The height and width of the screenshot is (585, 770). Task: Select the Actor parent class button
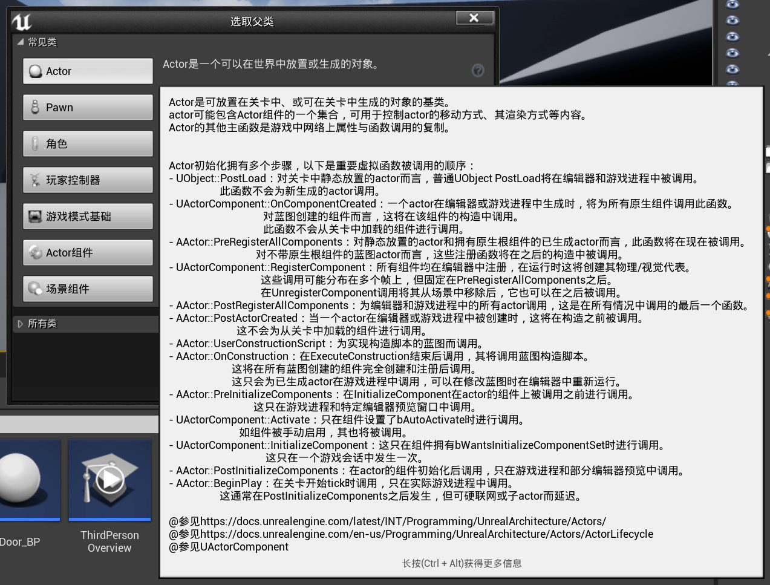point(88,71)
